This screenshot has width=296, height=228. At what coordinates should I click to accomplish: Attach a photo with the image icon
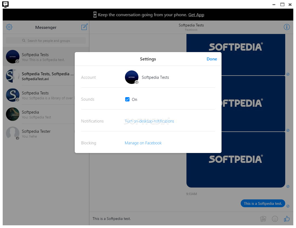(x=263, y=219)
